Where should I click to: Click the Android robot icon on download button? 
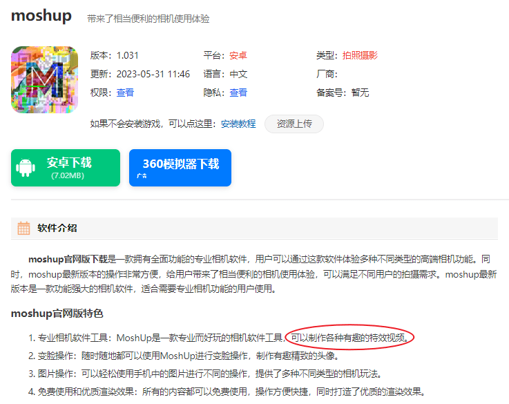click(x=26, y=167)
